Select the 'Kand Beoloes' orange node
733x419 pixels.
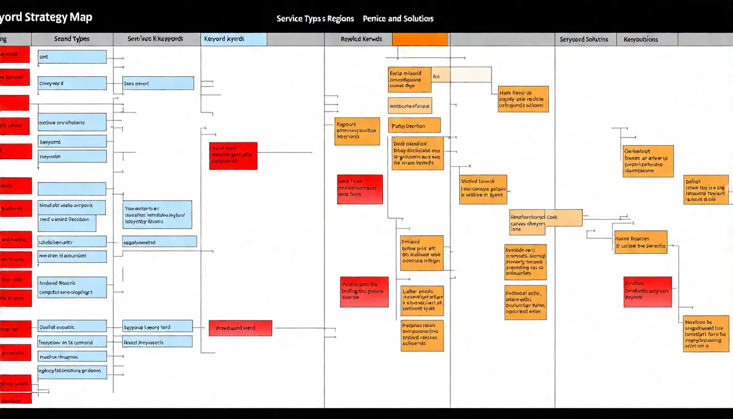coord(640,242)
